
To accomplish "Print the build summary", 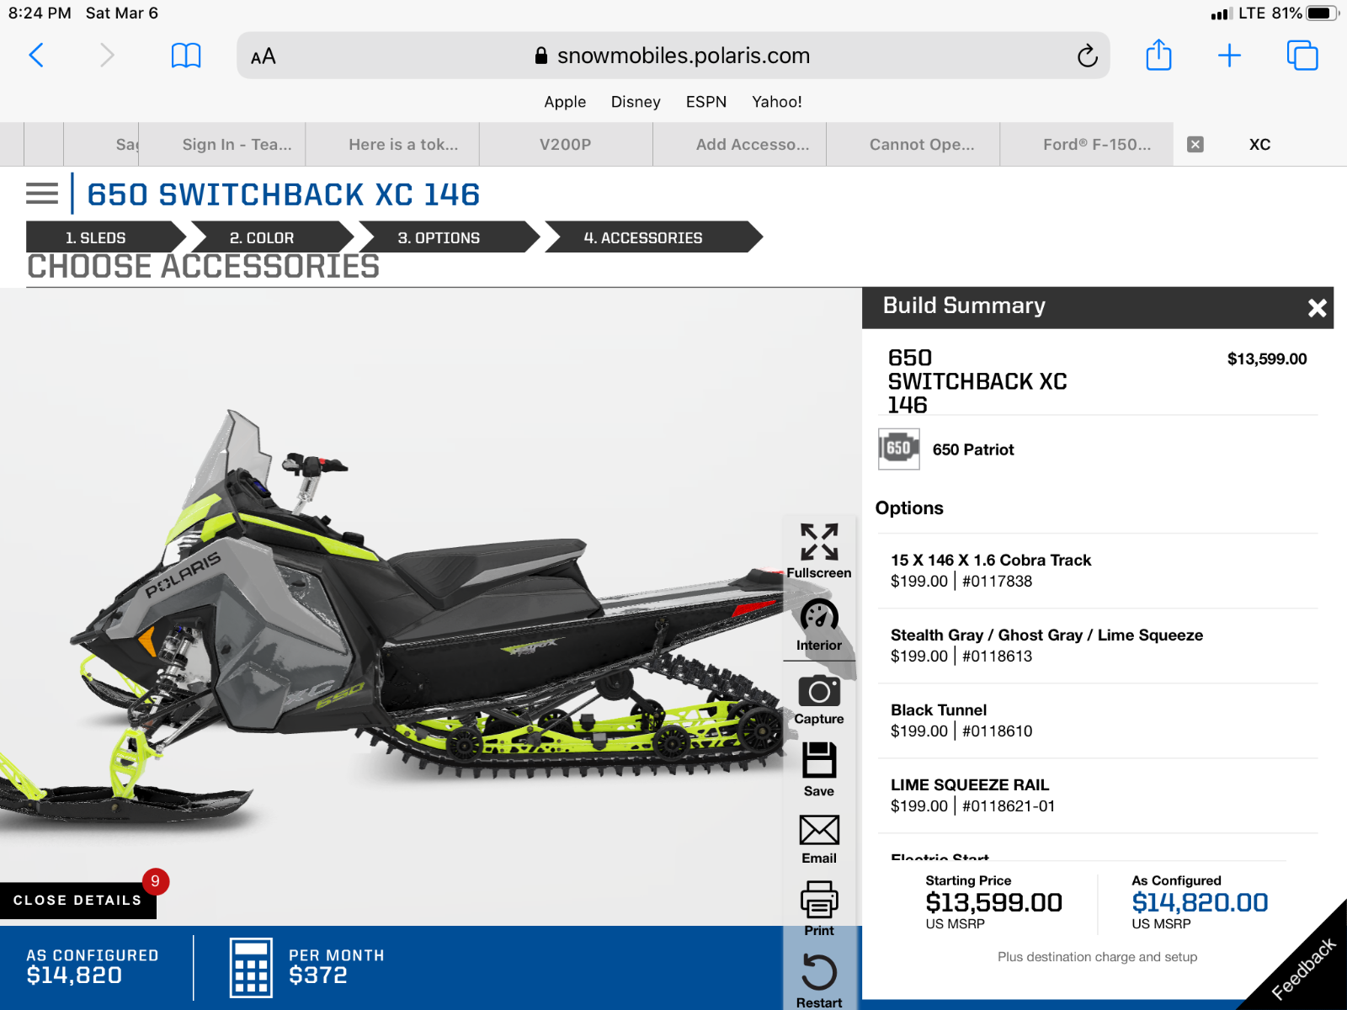I will point(819,908).
